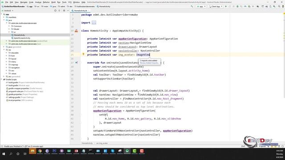The image size is (285, 160).
Task: Click the Debug app bug icon
Action: 237,6
